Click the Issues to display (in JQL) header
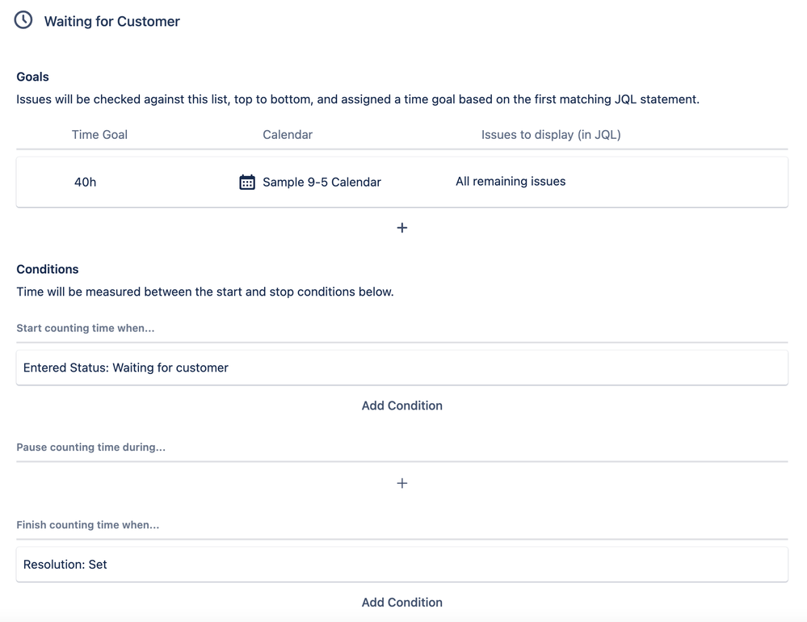Viewport: 807px width, 622px height. (x=551, y=135)
